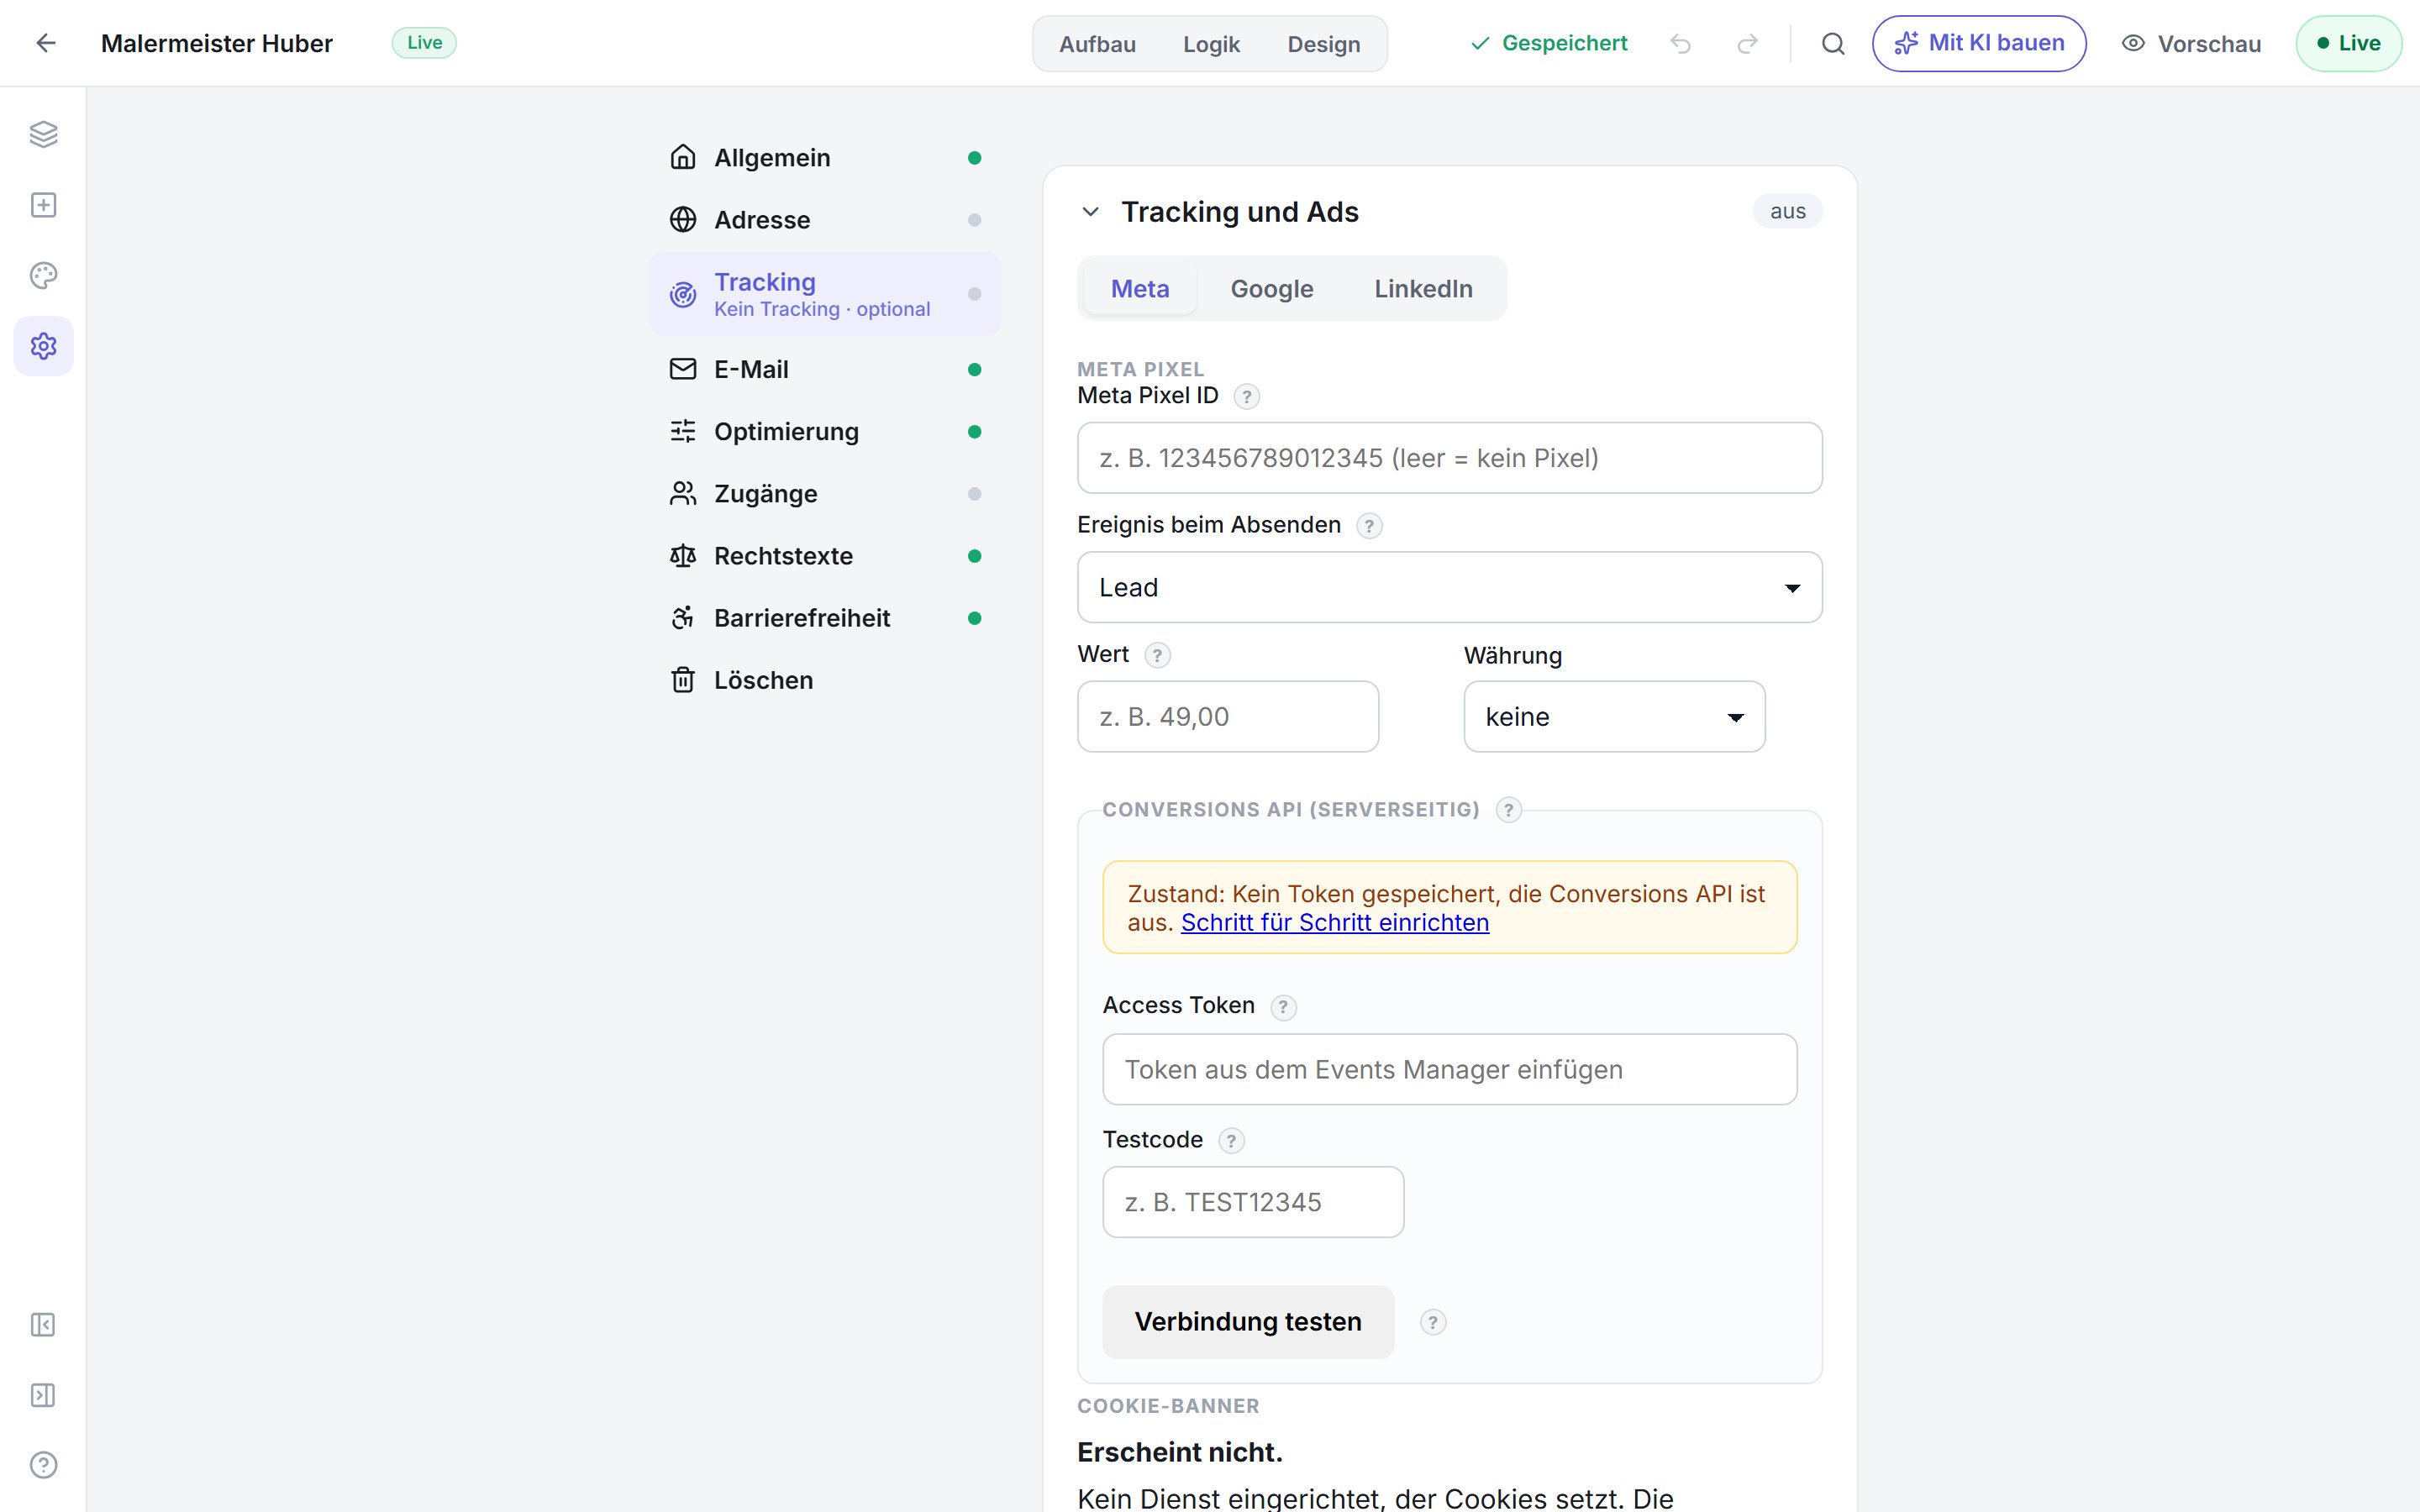Open the search magnifier icon

pyautogui.click(x=1833, y=43)
